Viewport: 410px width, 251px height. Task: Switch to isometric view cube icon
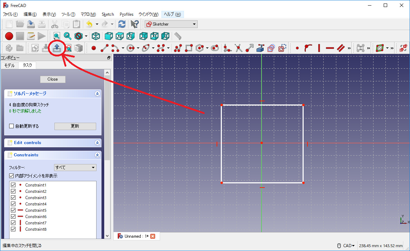[x=96, y=36]
